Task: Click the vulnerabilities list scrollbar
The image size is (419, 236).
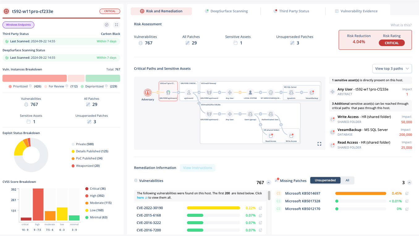Action: tap(269, 195)
